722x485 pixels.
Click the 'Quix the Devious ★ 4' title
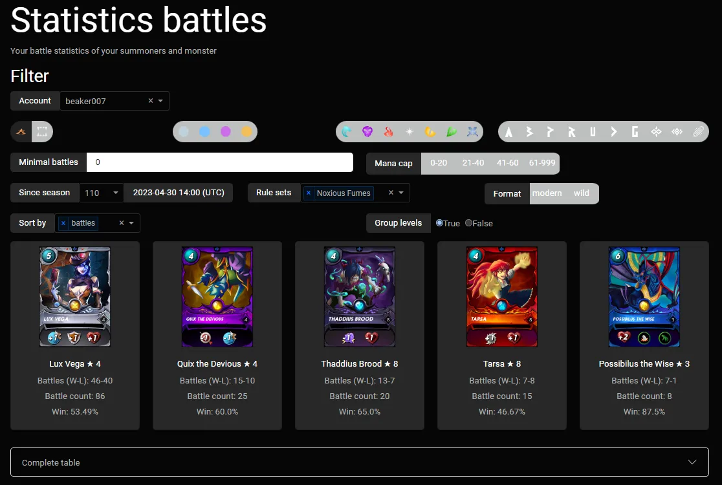(x=217, y=364)
